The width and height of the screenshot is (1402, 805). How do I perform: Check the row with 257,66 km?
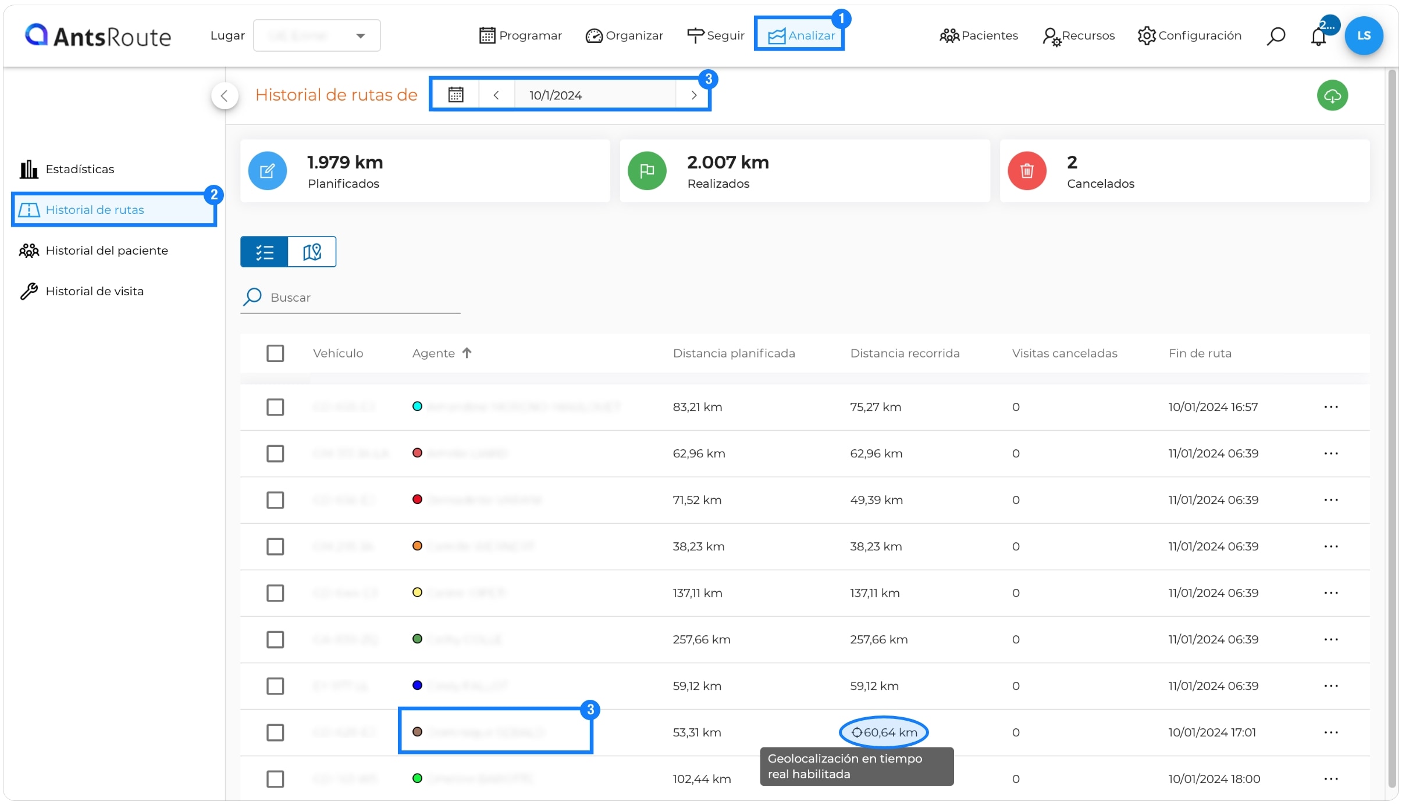[x=275, y=639]
